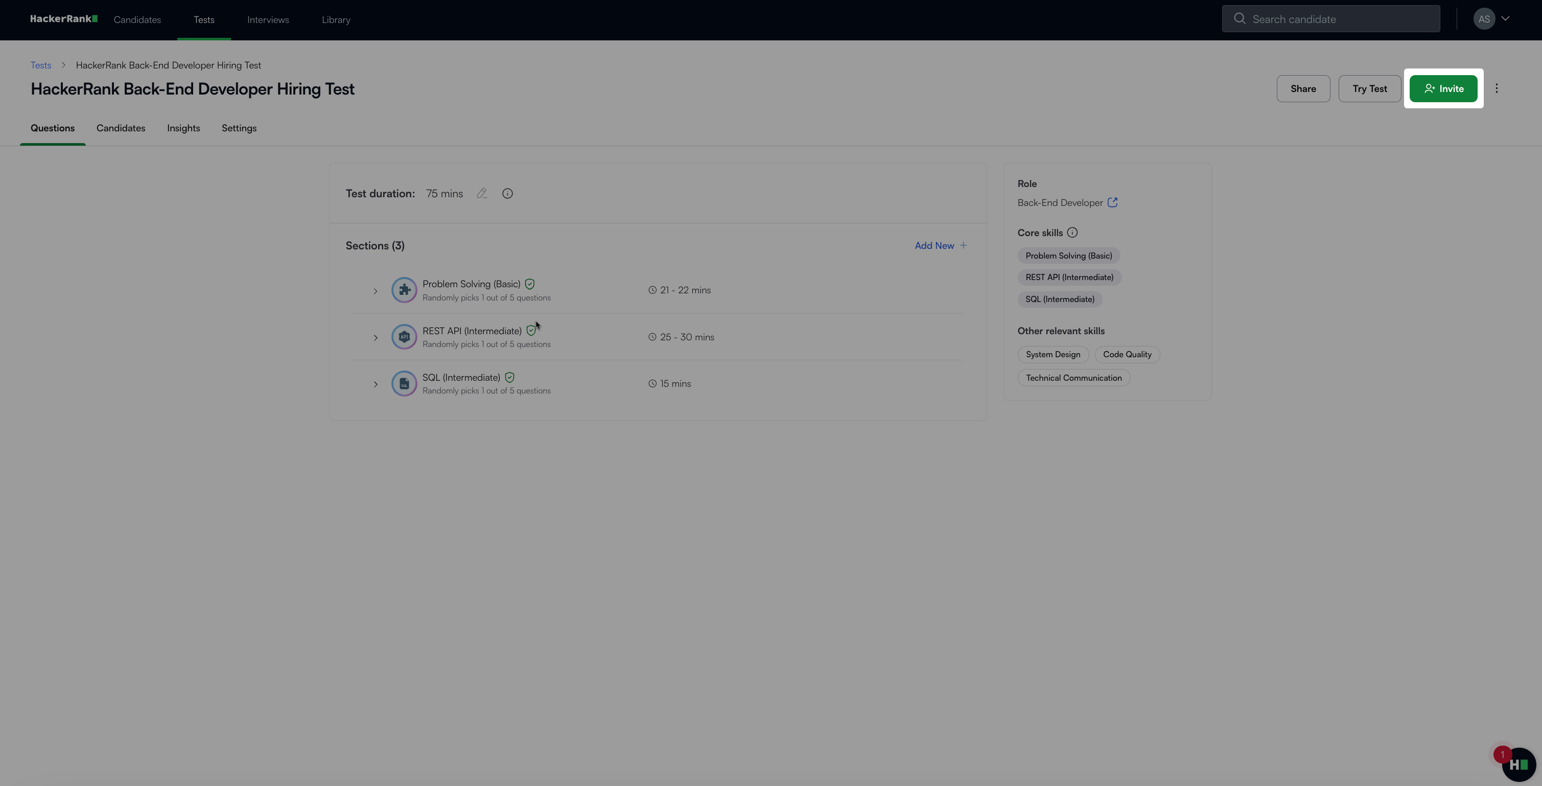Expand the Problem Solving (Basic) section

(x=376, y=291)
